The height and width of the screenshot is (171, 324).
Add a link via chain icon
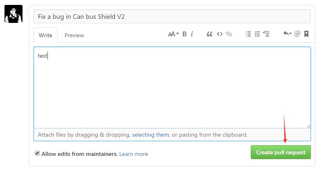pyautogui.click(x=229, y=34)
